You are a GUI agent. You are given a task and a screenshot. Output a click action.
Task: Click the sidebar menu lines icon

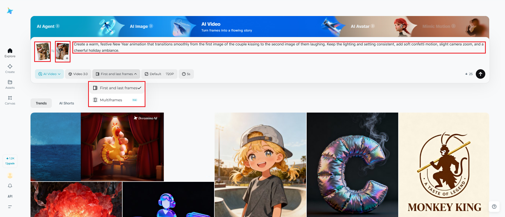click(10, 207)
